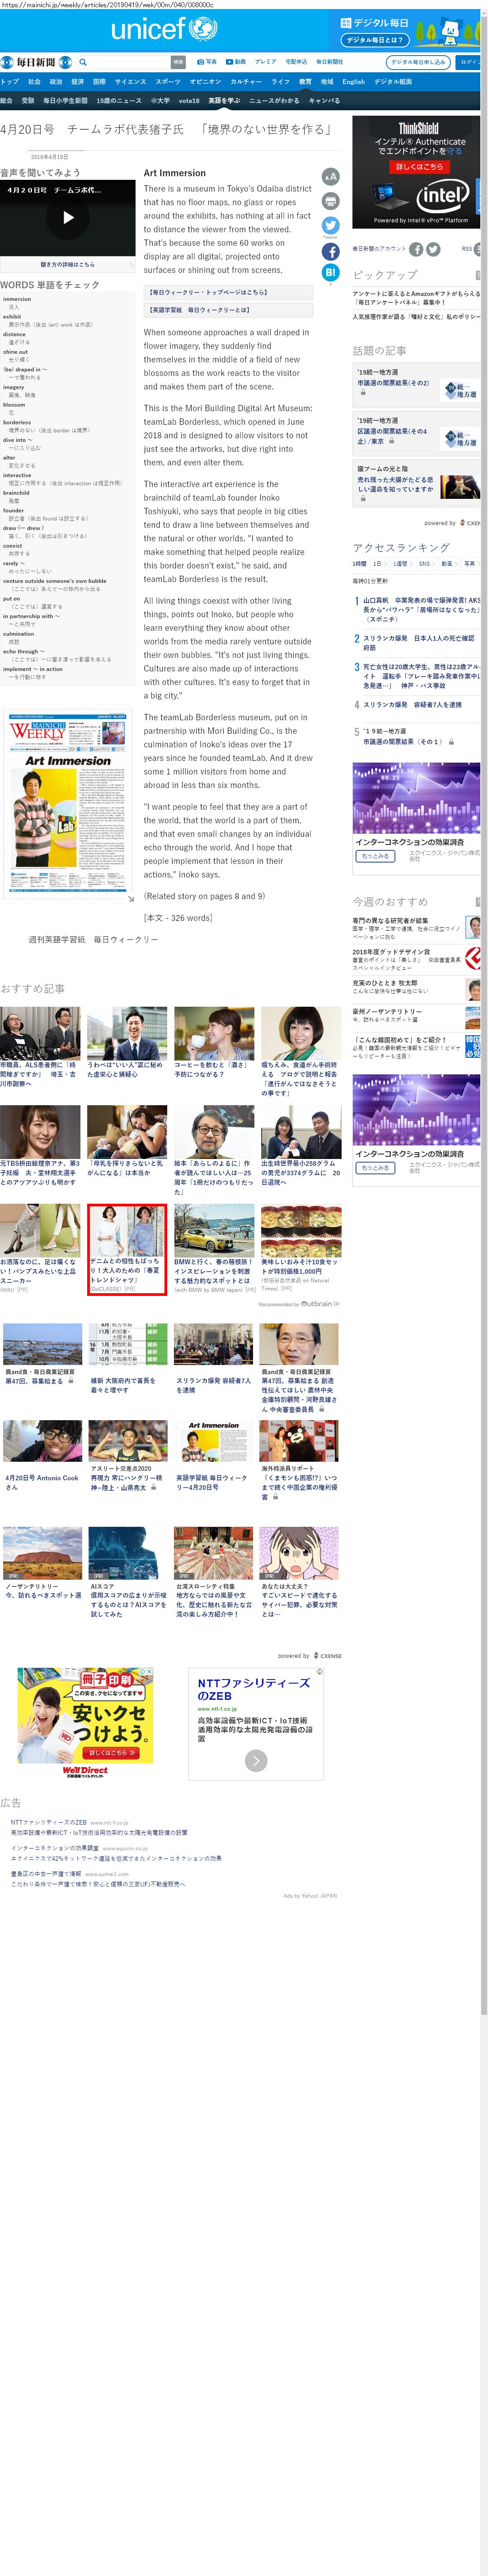This screenshot has height=2576, width=488.
Task: Open ranking story 2, スリランカ爆発 日本人1人の死亡確認
Action: [418, 642]
